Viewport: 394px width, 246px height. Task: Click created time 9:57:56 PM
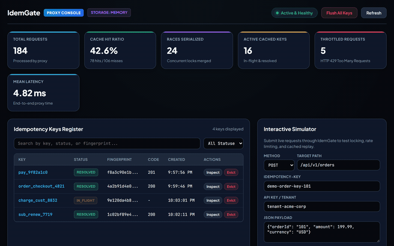[x=180, y=172]
